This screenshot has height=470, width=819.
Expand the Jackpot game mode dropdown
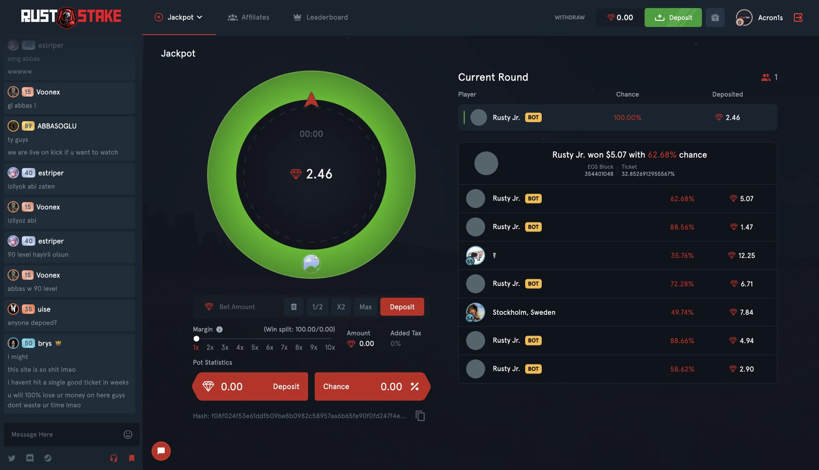point(179,18)
